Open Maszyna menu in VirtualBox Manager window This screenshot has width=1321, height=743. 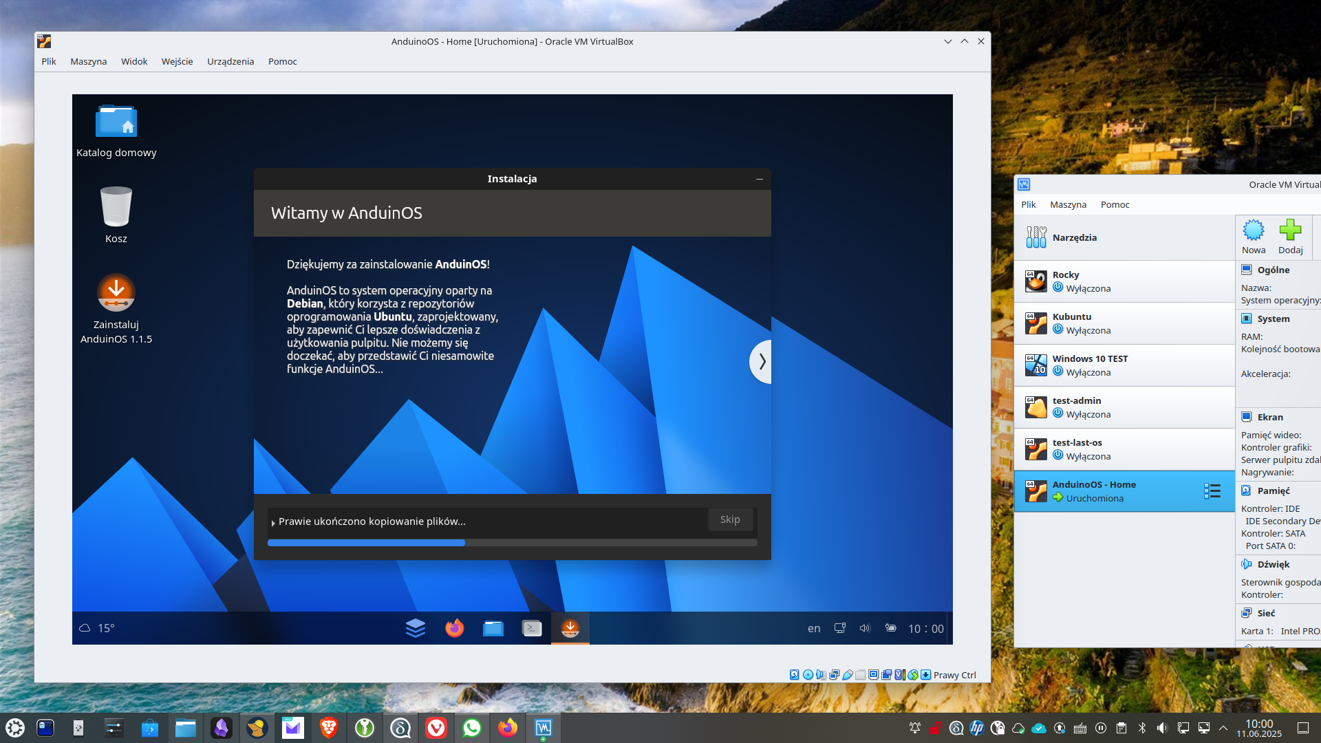(x=1068, y=204)
